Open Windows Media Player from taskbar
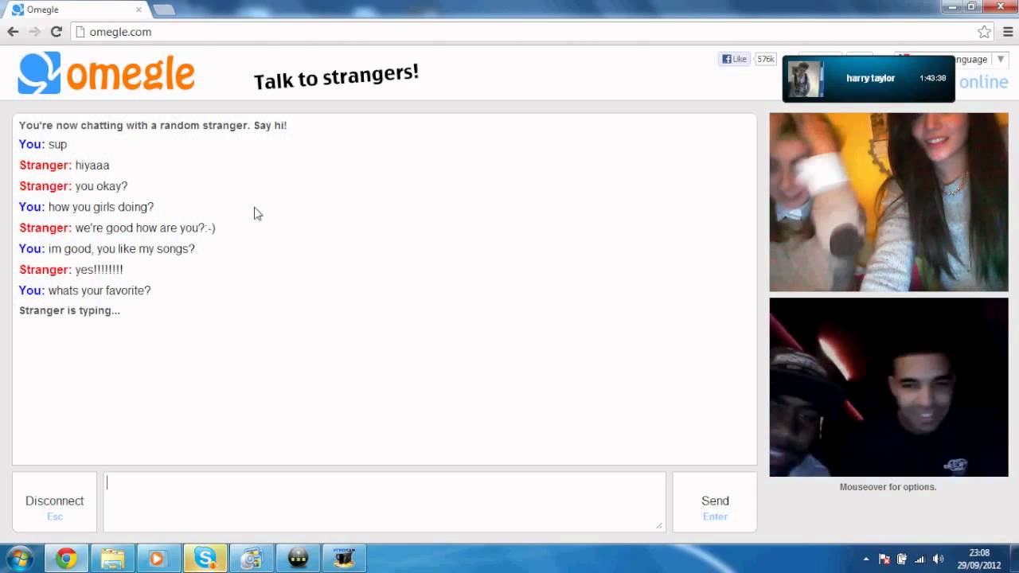This screenshot has height=573, width=1019. point(158,559)
